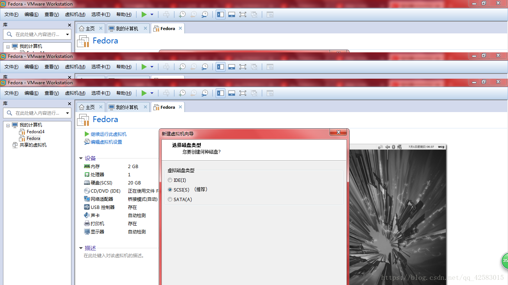Toggle thumbnail bar icon in bottom window toolbar
The width and height of the screenshot is (508, 285).
click(232, 93)
